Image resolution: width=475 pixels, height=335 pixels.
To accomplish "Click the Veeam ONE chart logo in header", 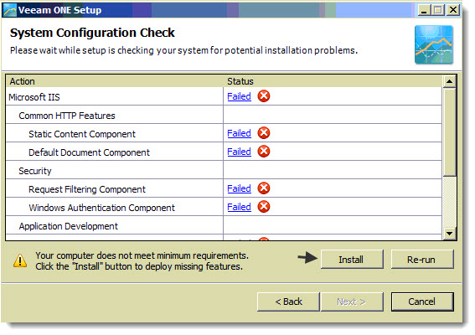I will click(x=434, y=44).
